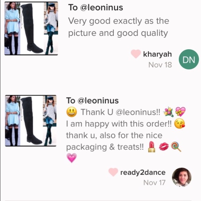The image size is (201, 201).
Task: Click the Nov 18 review date
Action: (160, 65)
